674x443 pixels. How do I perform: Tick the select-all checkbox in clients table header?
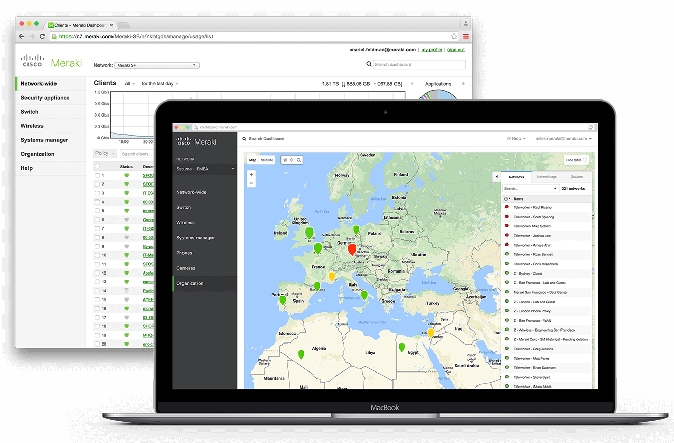97,166
